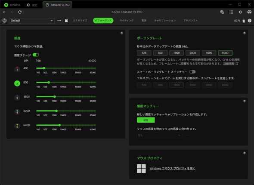Open the 詳細情報 link
The width and height of the screenshot is (254, 185).
point(231,64)
